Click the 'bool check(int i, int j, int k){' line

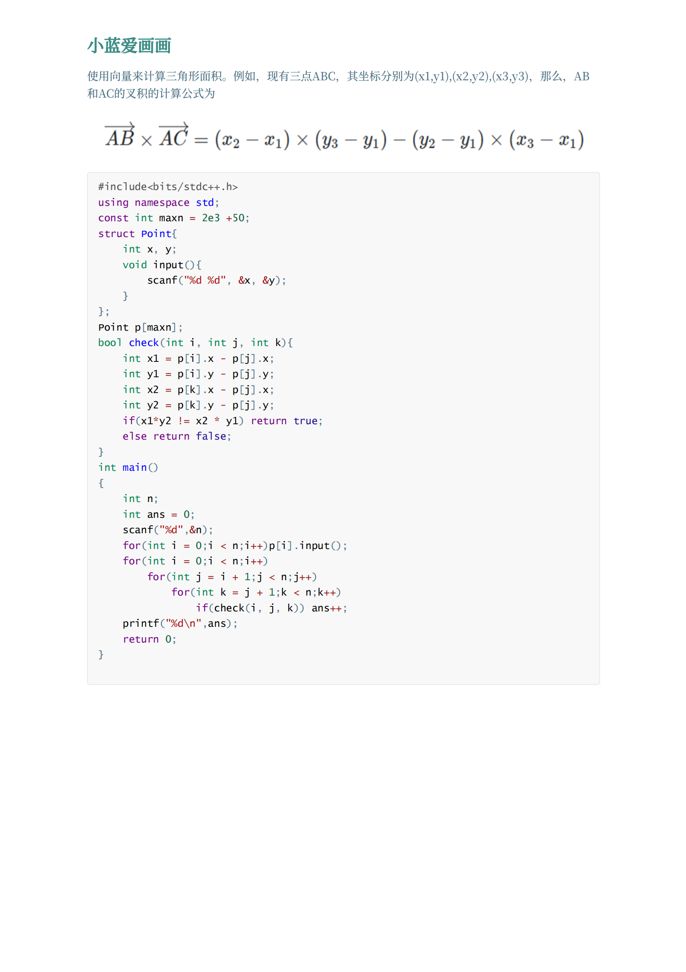pos(195,343)
